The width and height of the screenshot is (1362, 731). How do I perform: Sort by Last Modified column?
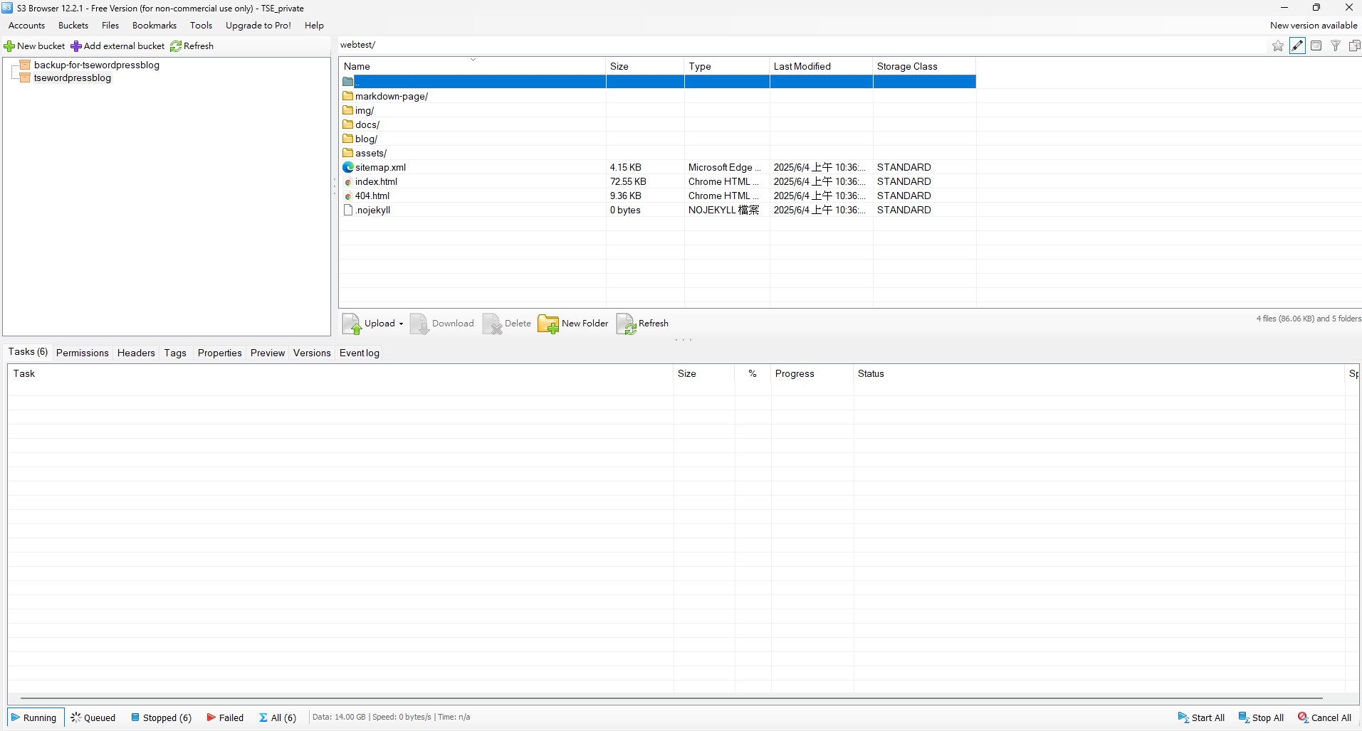(822, 66)
